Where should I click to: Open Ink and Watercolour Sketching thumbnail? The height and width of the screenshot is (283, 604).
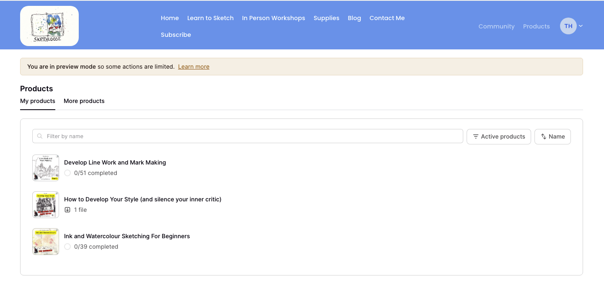(x=46, y=242)
